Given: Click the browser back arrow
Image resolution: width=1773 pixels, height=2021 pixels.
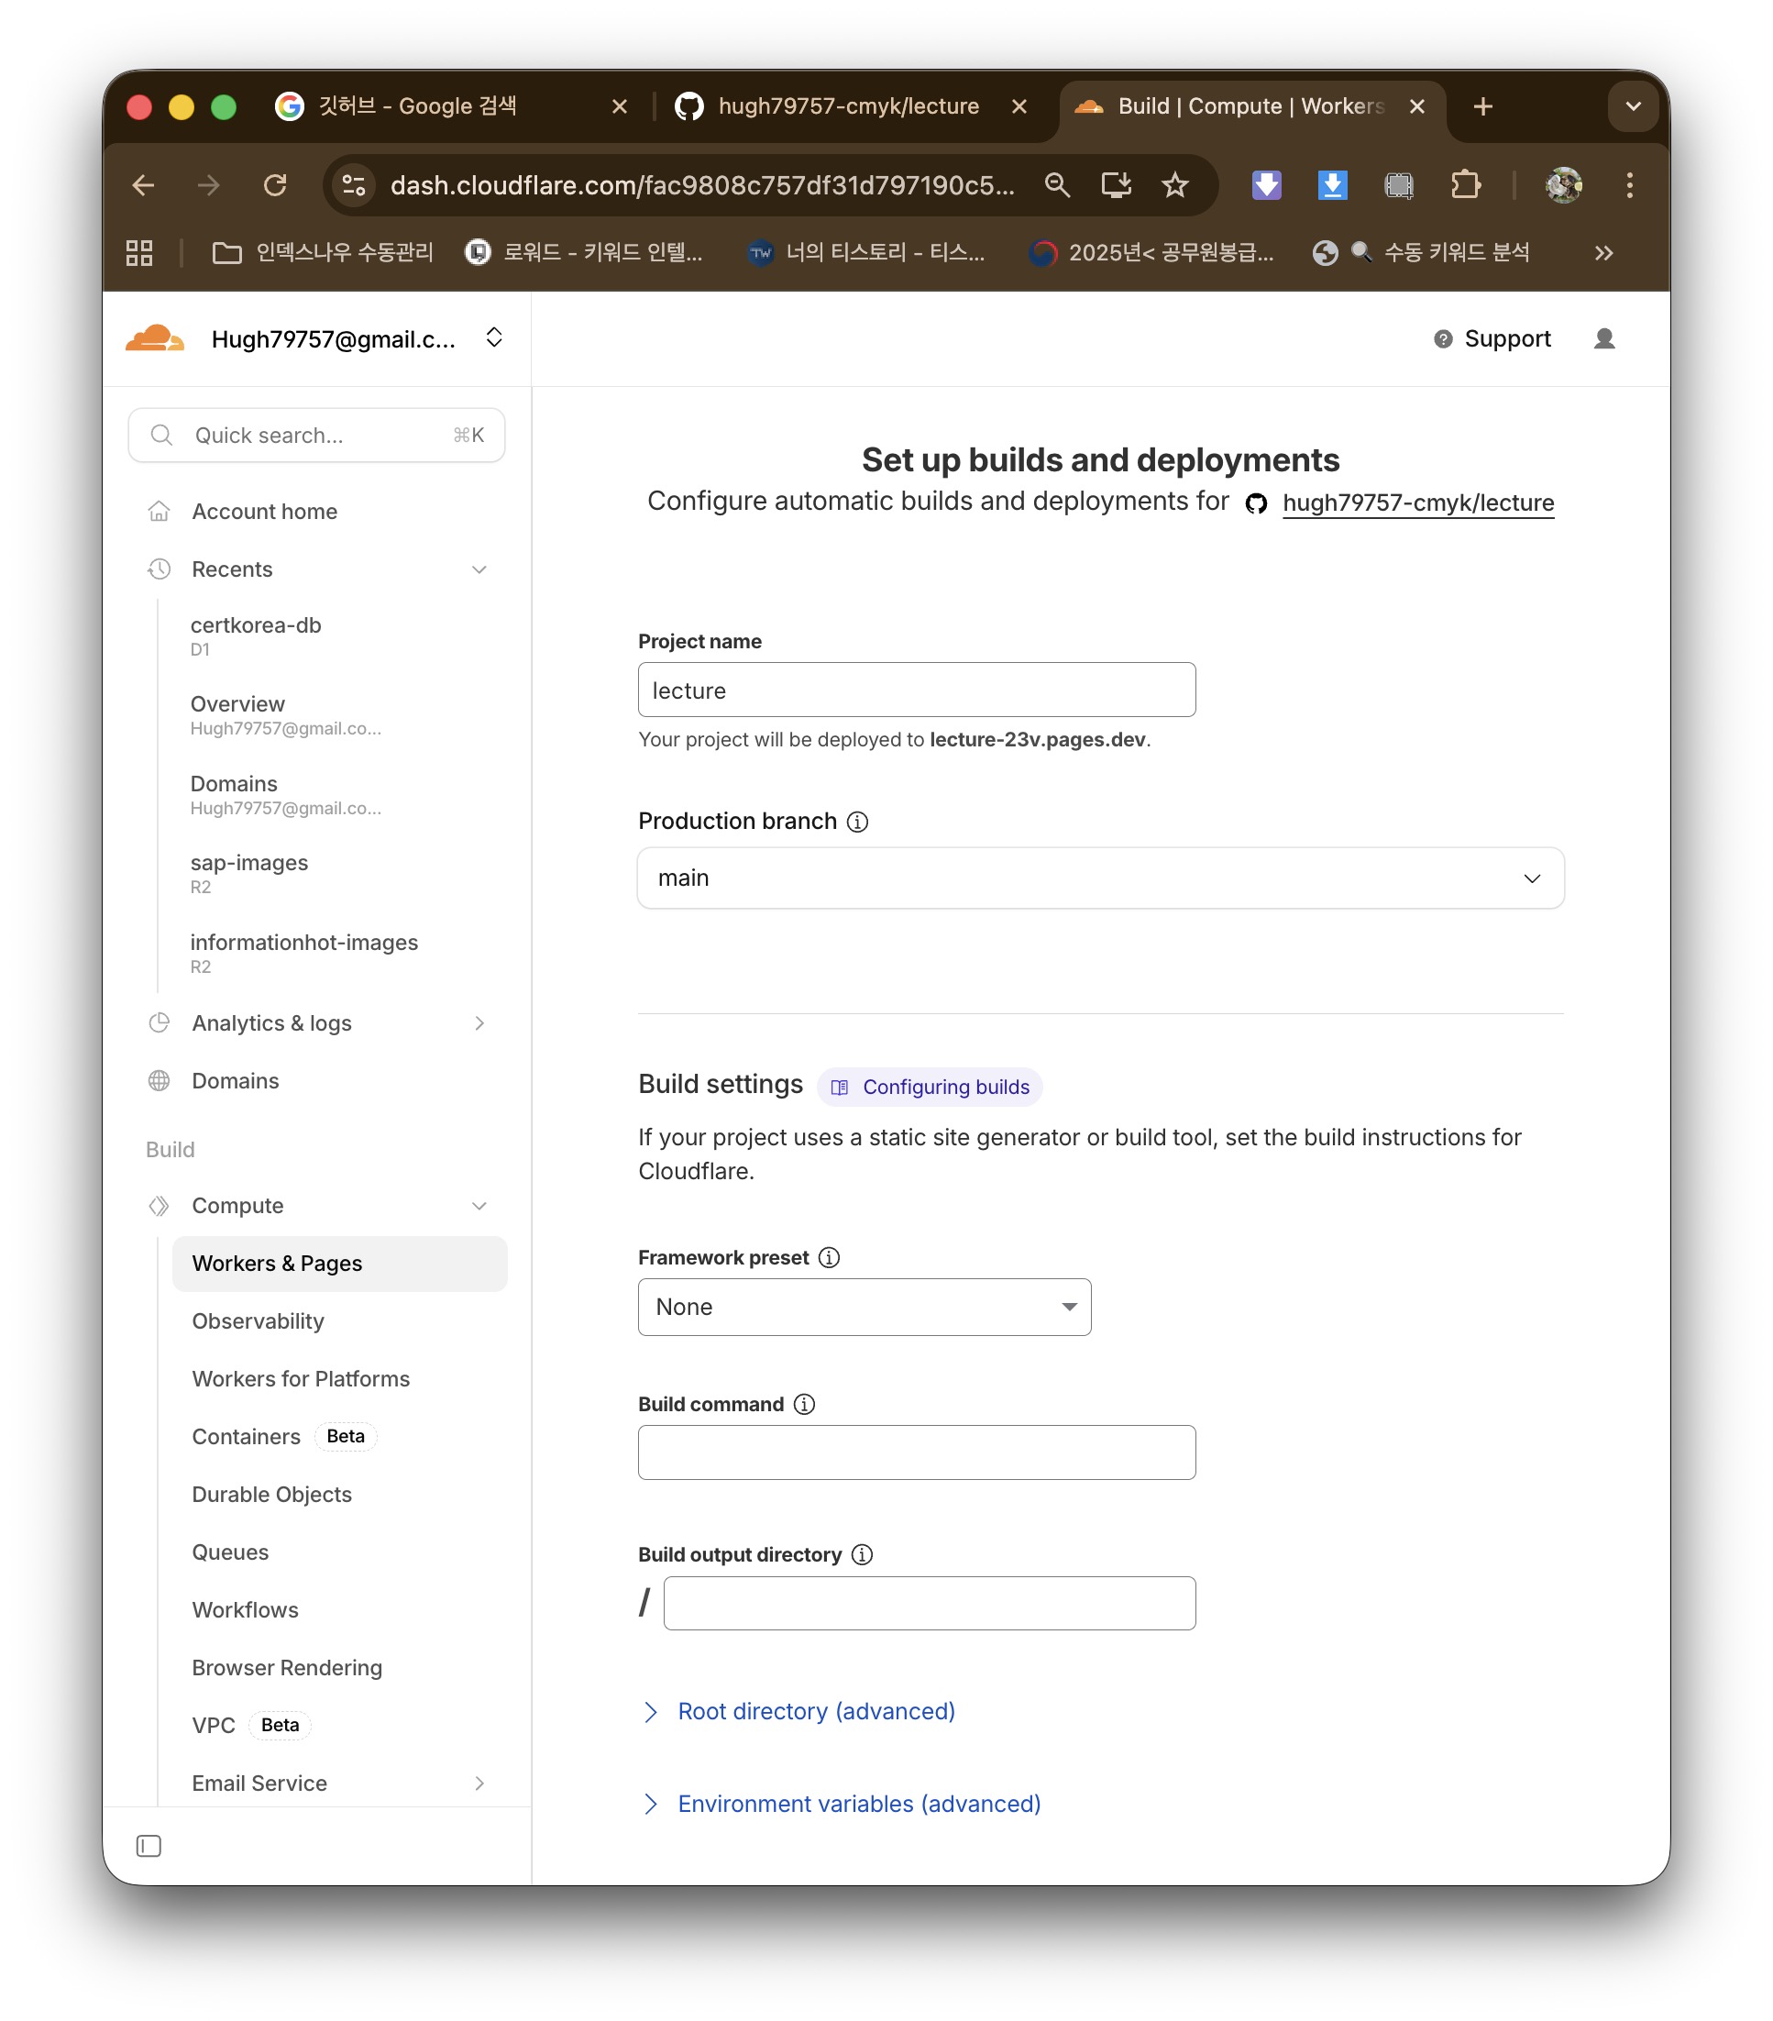Looking at the screenshot, I should click(143, 185).
